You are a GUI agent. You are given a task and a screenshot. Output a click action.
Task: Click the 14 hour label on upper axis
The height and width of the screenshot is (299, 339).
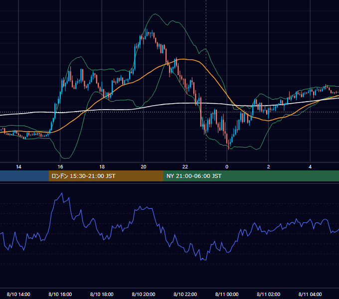pos(18,167)
